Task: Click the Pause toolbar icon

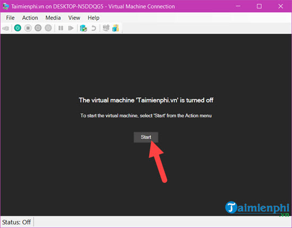Action: [x=61, y=28]
